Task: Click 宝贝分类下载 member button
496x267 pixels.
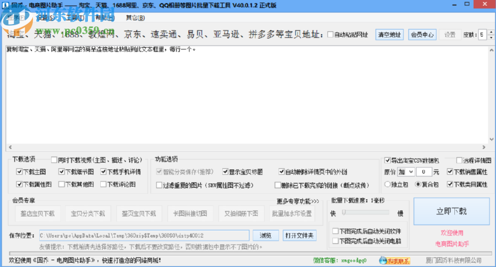Action: point(88,214)
